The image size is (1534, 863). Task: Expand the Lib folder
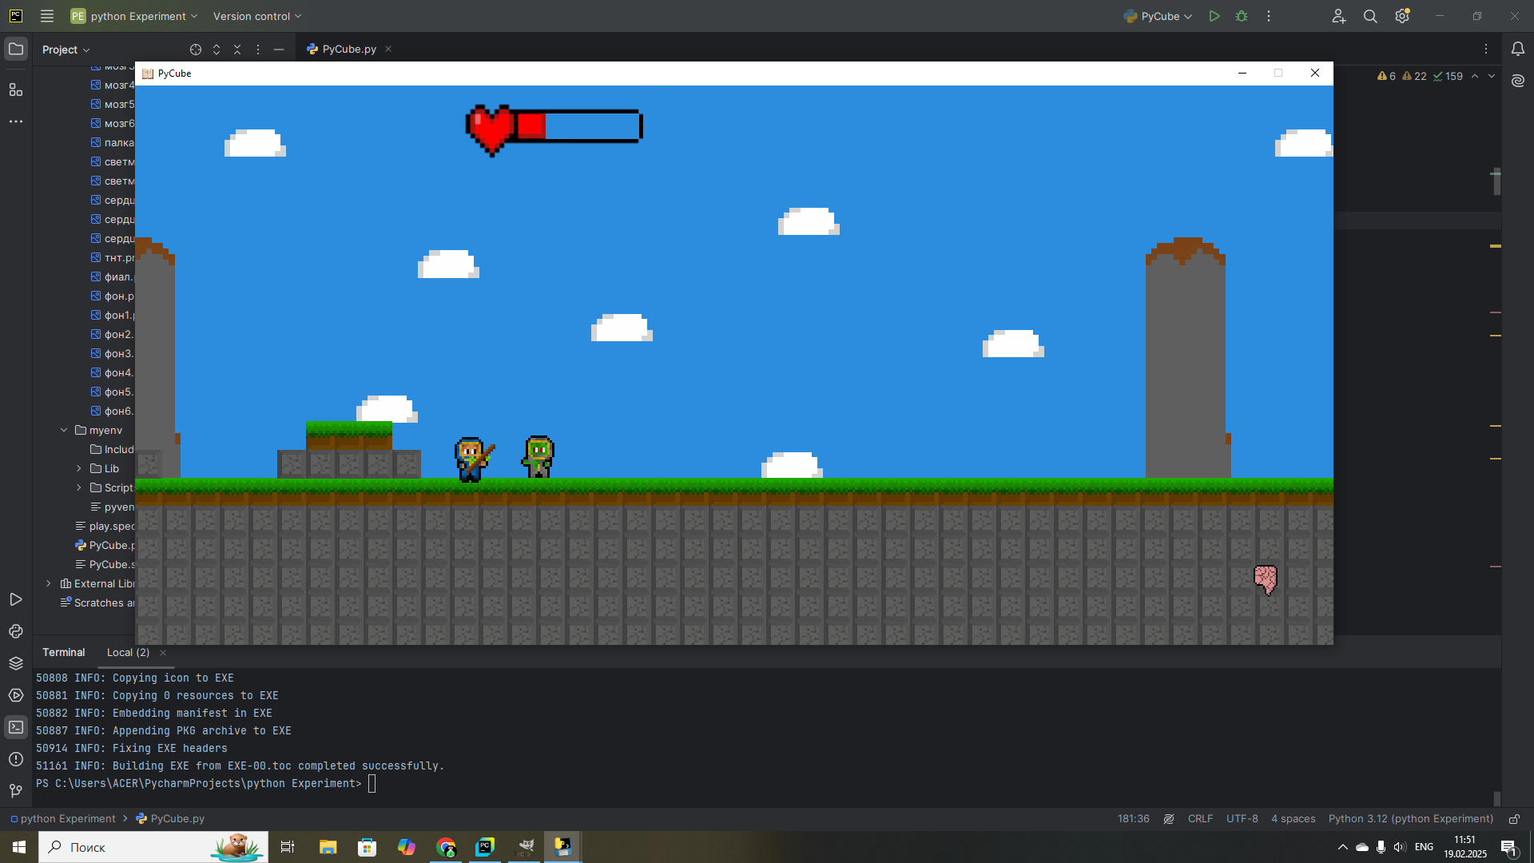[x=78, y=468]
